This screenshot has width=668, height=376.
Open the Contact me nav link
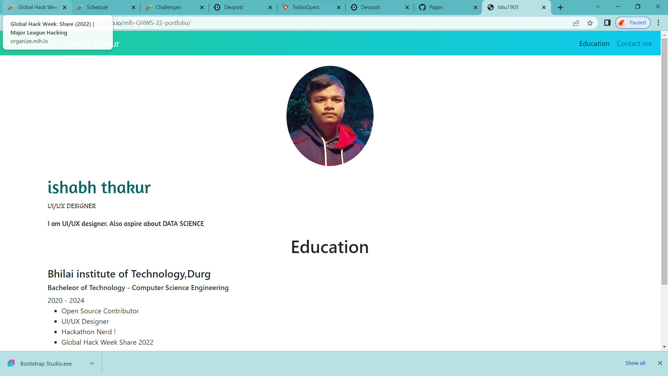tap(634, 44)
